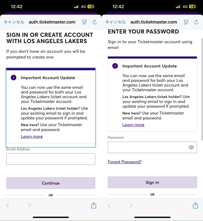Tap reader view icon in right browser bar
The image size is (203, 221).
point(186,22)
